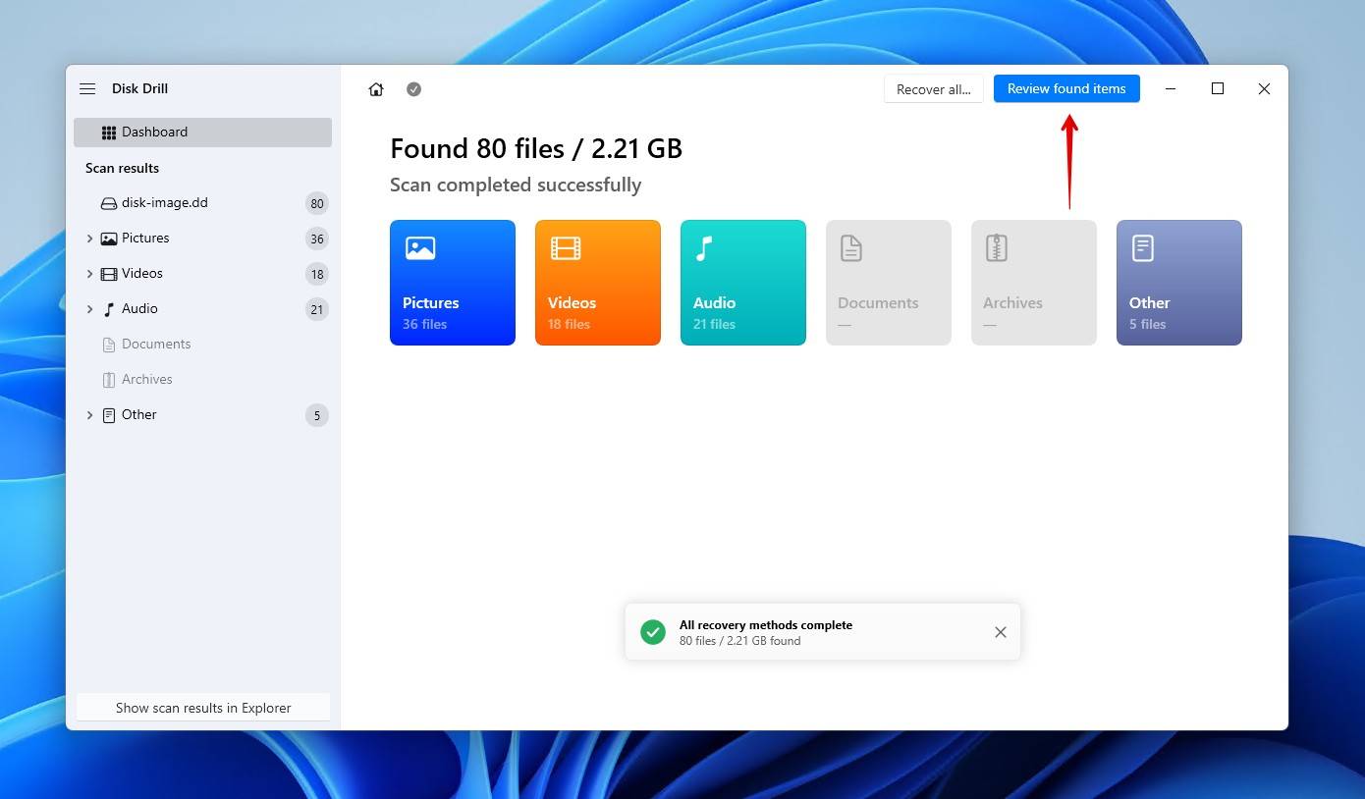Click the document icon on the Documents card
1365x799 pixels.
tap(851, 248)
